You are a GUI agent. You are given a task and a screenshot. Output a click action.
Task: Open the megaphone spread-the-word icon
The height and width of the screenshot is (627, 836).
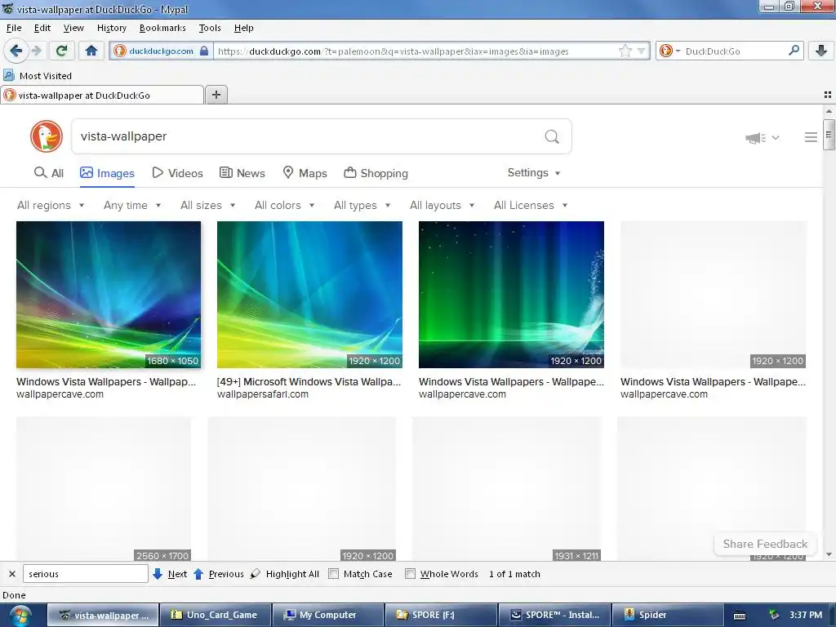click(x=755, y=138)
